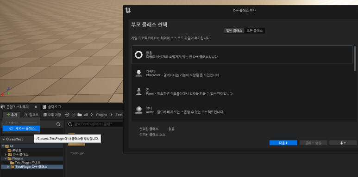This screenshot has height=177, width=358.
Task: Click the breadcrumb chevron after Plugins
Action: [x=112, y=115]
